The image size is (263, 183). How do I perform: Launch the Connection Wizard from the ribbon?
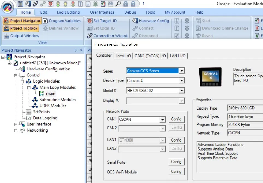click(107, 36)
